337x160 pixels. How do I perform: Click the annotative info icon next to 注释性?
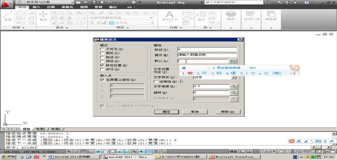(x=181, y=82)
